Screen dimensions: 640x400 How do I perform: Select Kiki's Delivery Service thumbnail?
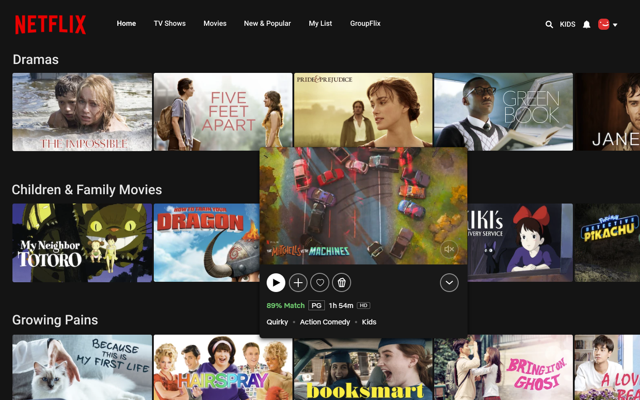(x=520, y=243)
